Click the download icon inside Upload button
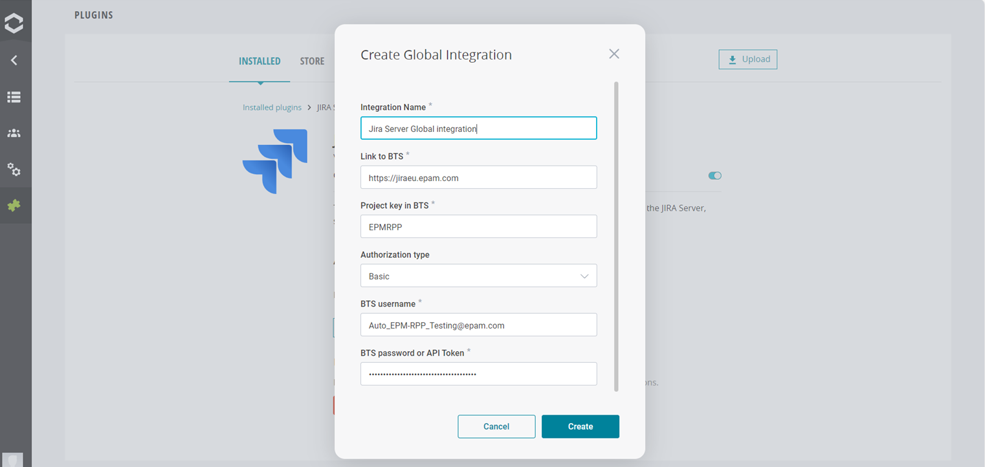The image size is (985, 467). [x=731, y=59]
